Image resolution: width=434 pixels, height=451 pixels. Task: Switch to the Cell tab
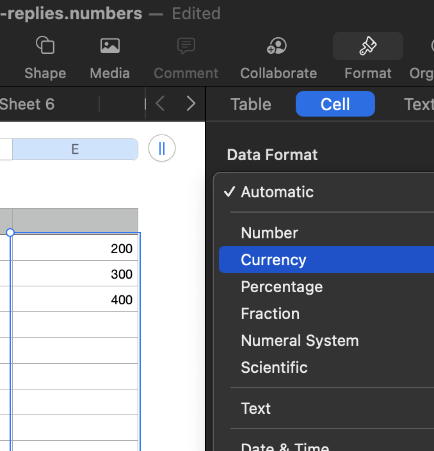tap(335, 104)
